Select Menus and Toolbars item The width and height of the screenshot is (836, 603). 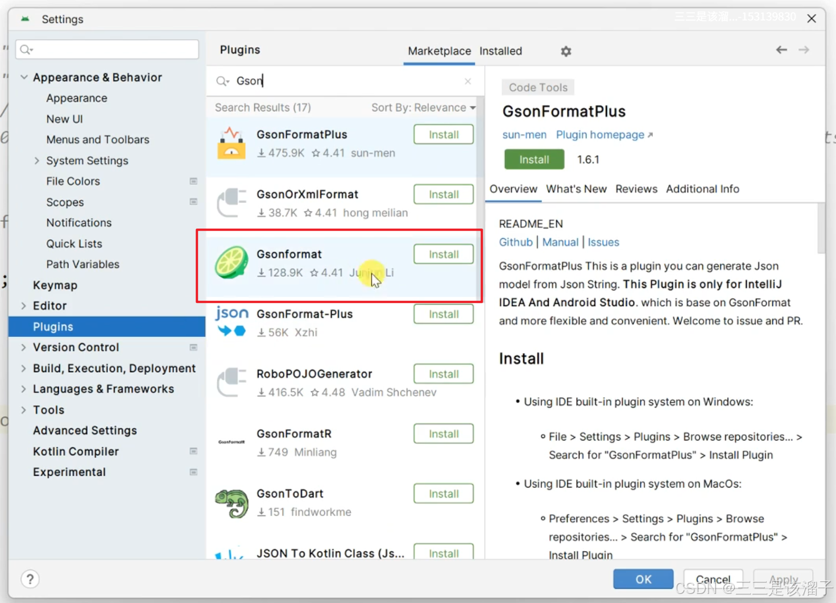(x=98, y=140)
